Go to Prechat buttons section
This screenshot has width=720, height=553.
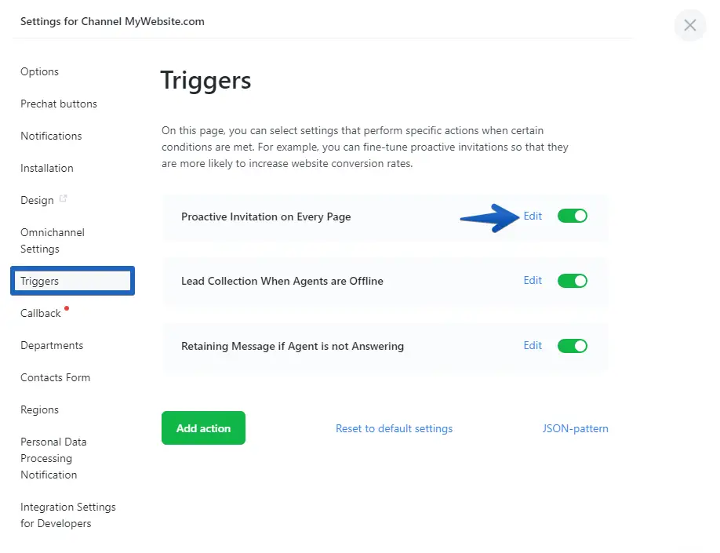59,104
